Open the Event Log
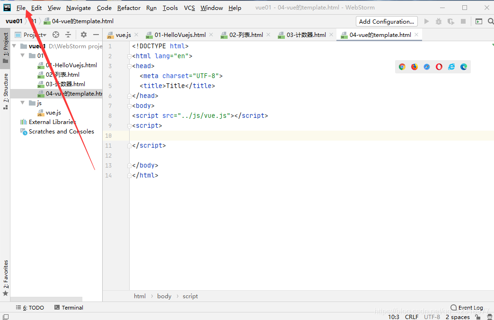The image size is (494, 320). (x=467, y=308)
